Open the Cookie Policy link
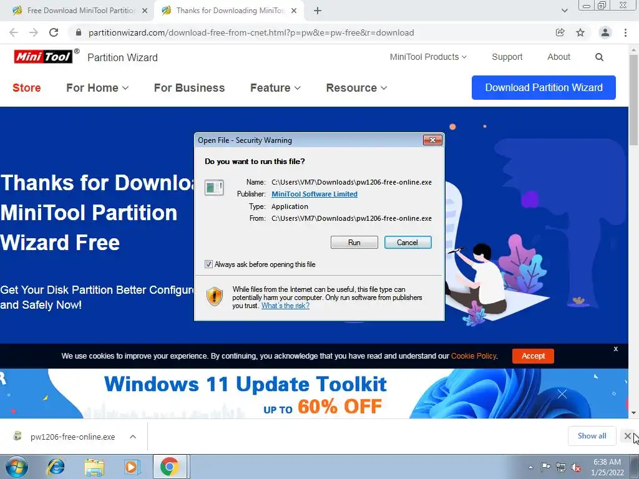Image resolution: width=639 pixels, height=479 pixels. 474,356
